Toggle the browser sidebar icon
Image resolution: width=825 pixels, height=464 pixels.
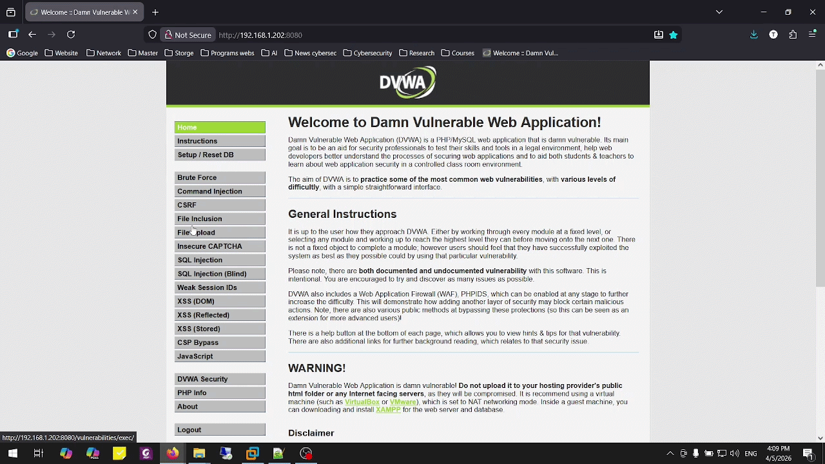[13, 35]
